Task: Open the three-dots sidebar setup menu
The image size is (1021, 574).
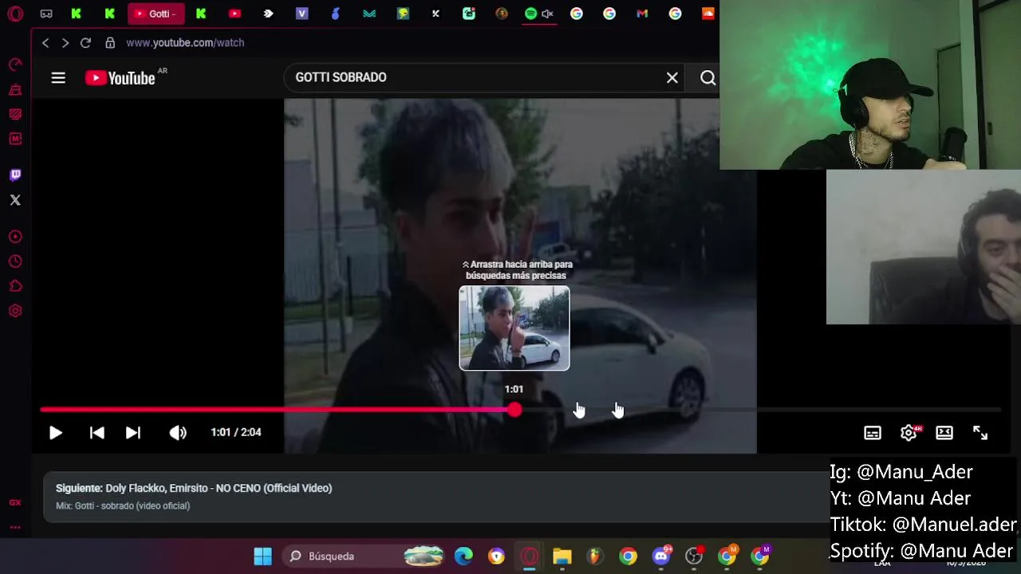Action: point(15,527)
